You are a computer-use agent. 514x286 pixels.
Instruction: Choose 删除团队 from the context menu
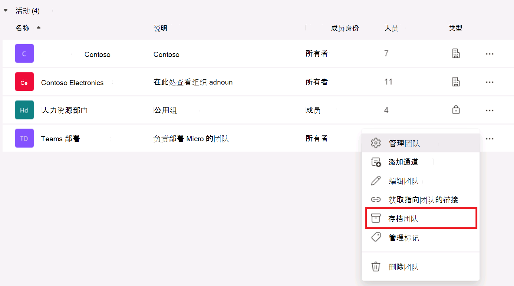pos(420,267)
